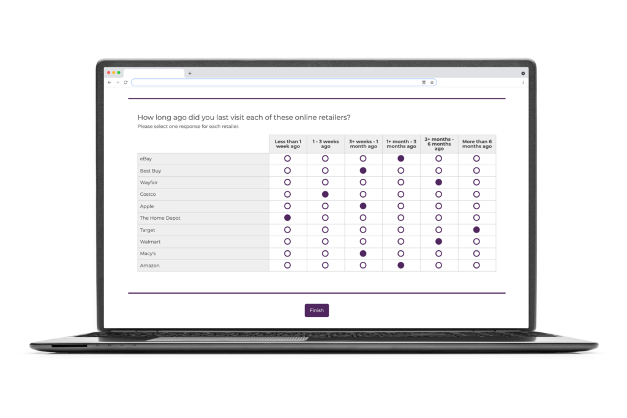Select '1+ month - 3 months ago' for Costco
The height and width of the screenshot is (418, 627).
point(401,194)
